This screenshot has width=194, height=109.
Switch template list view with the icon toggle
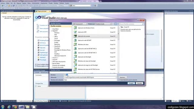click(x=115, y=24)
